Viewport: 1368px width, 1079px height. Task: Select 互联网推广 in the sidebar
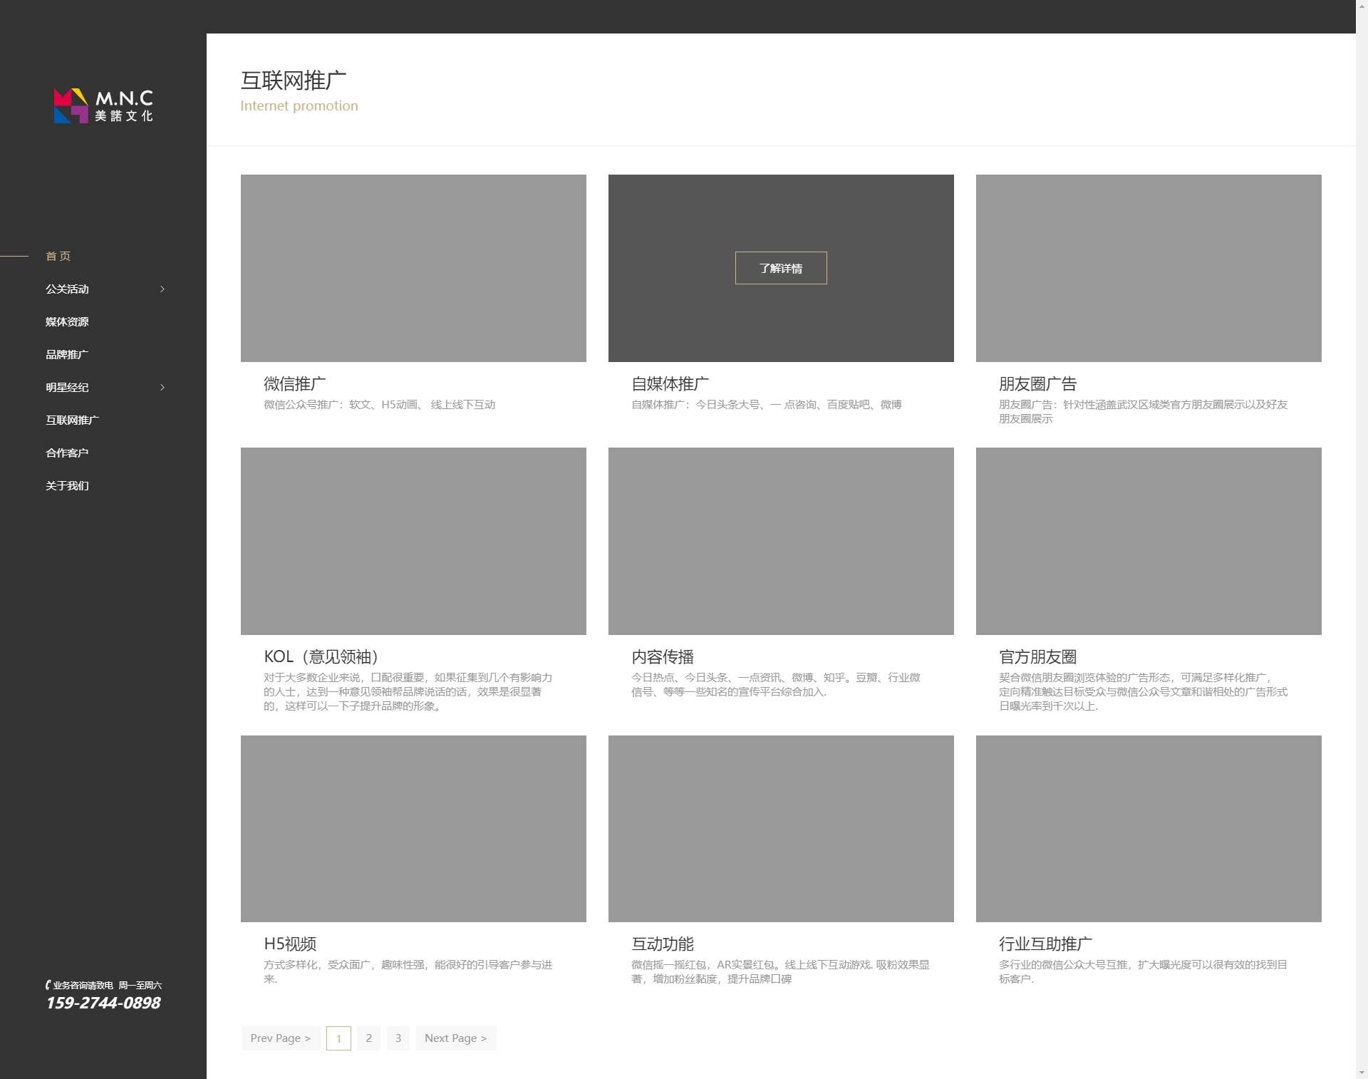(72, 420)
